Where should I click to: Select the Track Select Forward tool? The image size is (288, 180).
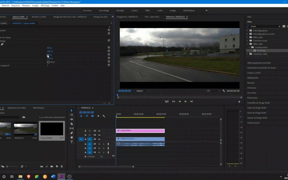point(71,115)
